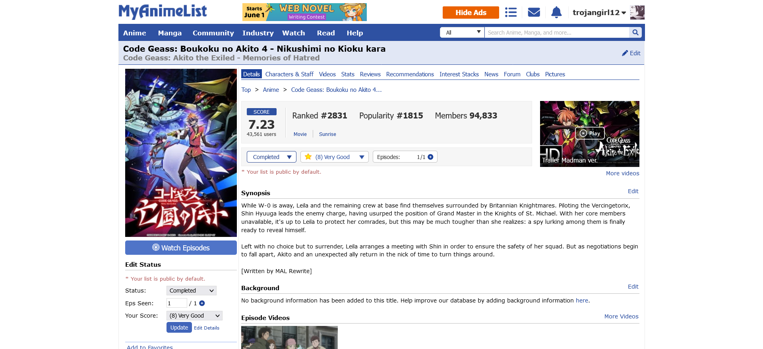Switch to Characters & Staff tab
Screen dimensions: 763x349
coord(289,74)
